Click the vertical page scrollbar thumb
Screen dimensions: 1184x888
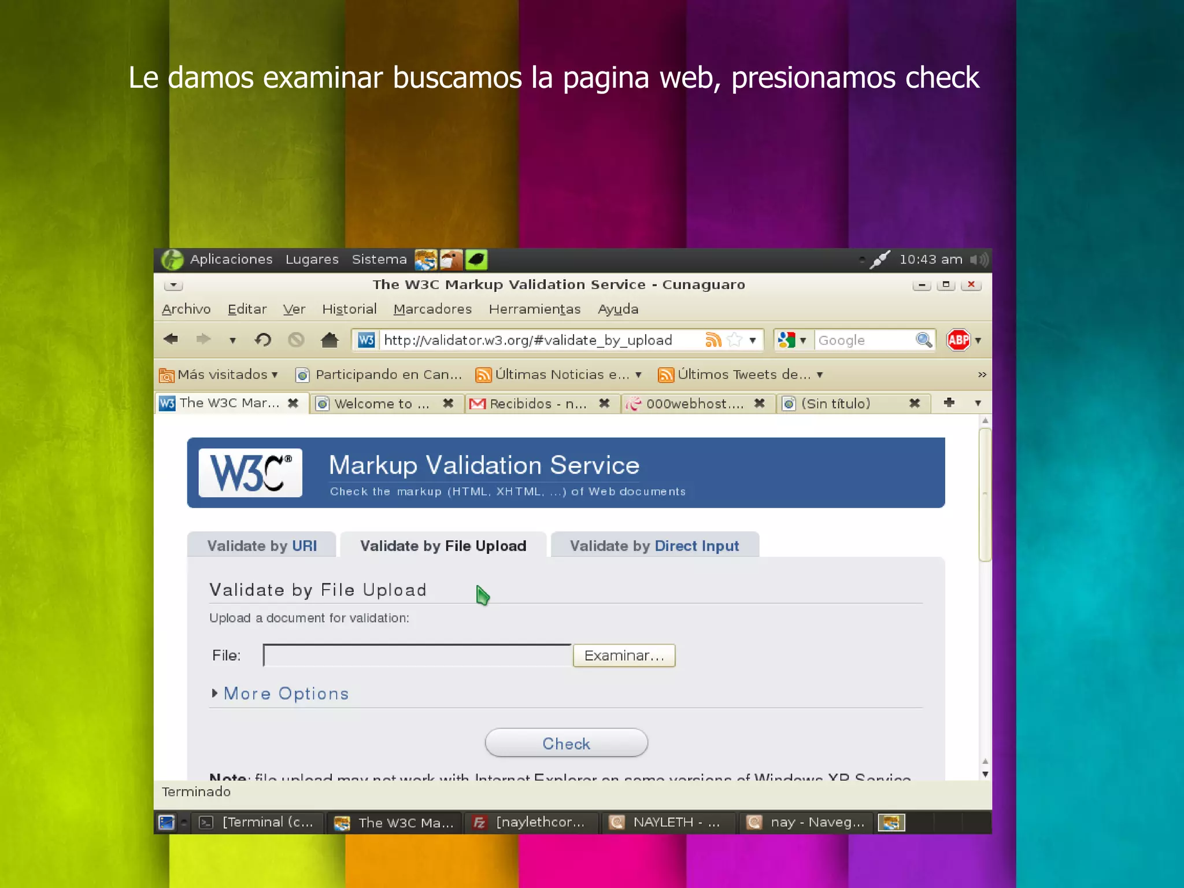click(x=985, y=495)
